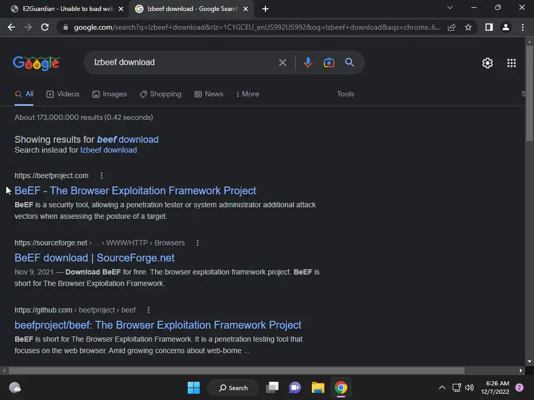Open Task View on the taskbar

point(272,387)
